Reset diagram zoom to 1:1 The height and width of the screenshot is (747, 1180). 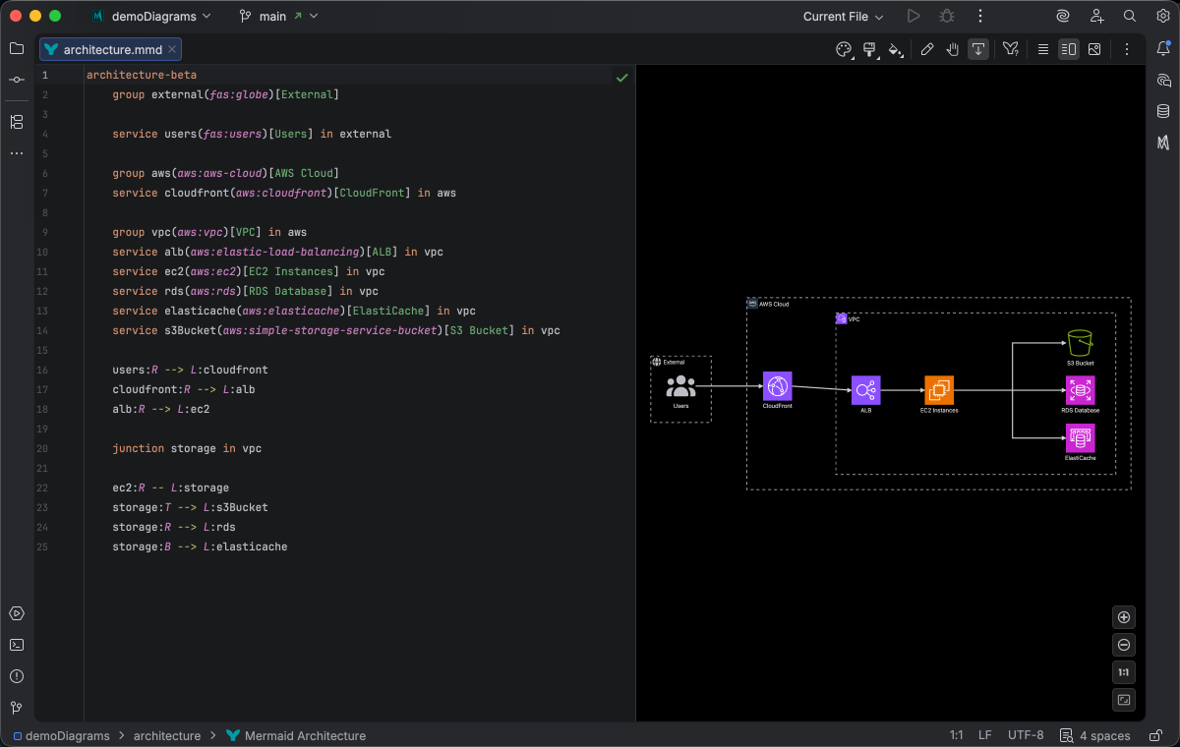pyautogui.click(x=1125, y=672)
